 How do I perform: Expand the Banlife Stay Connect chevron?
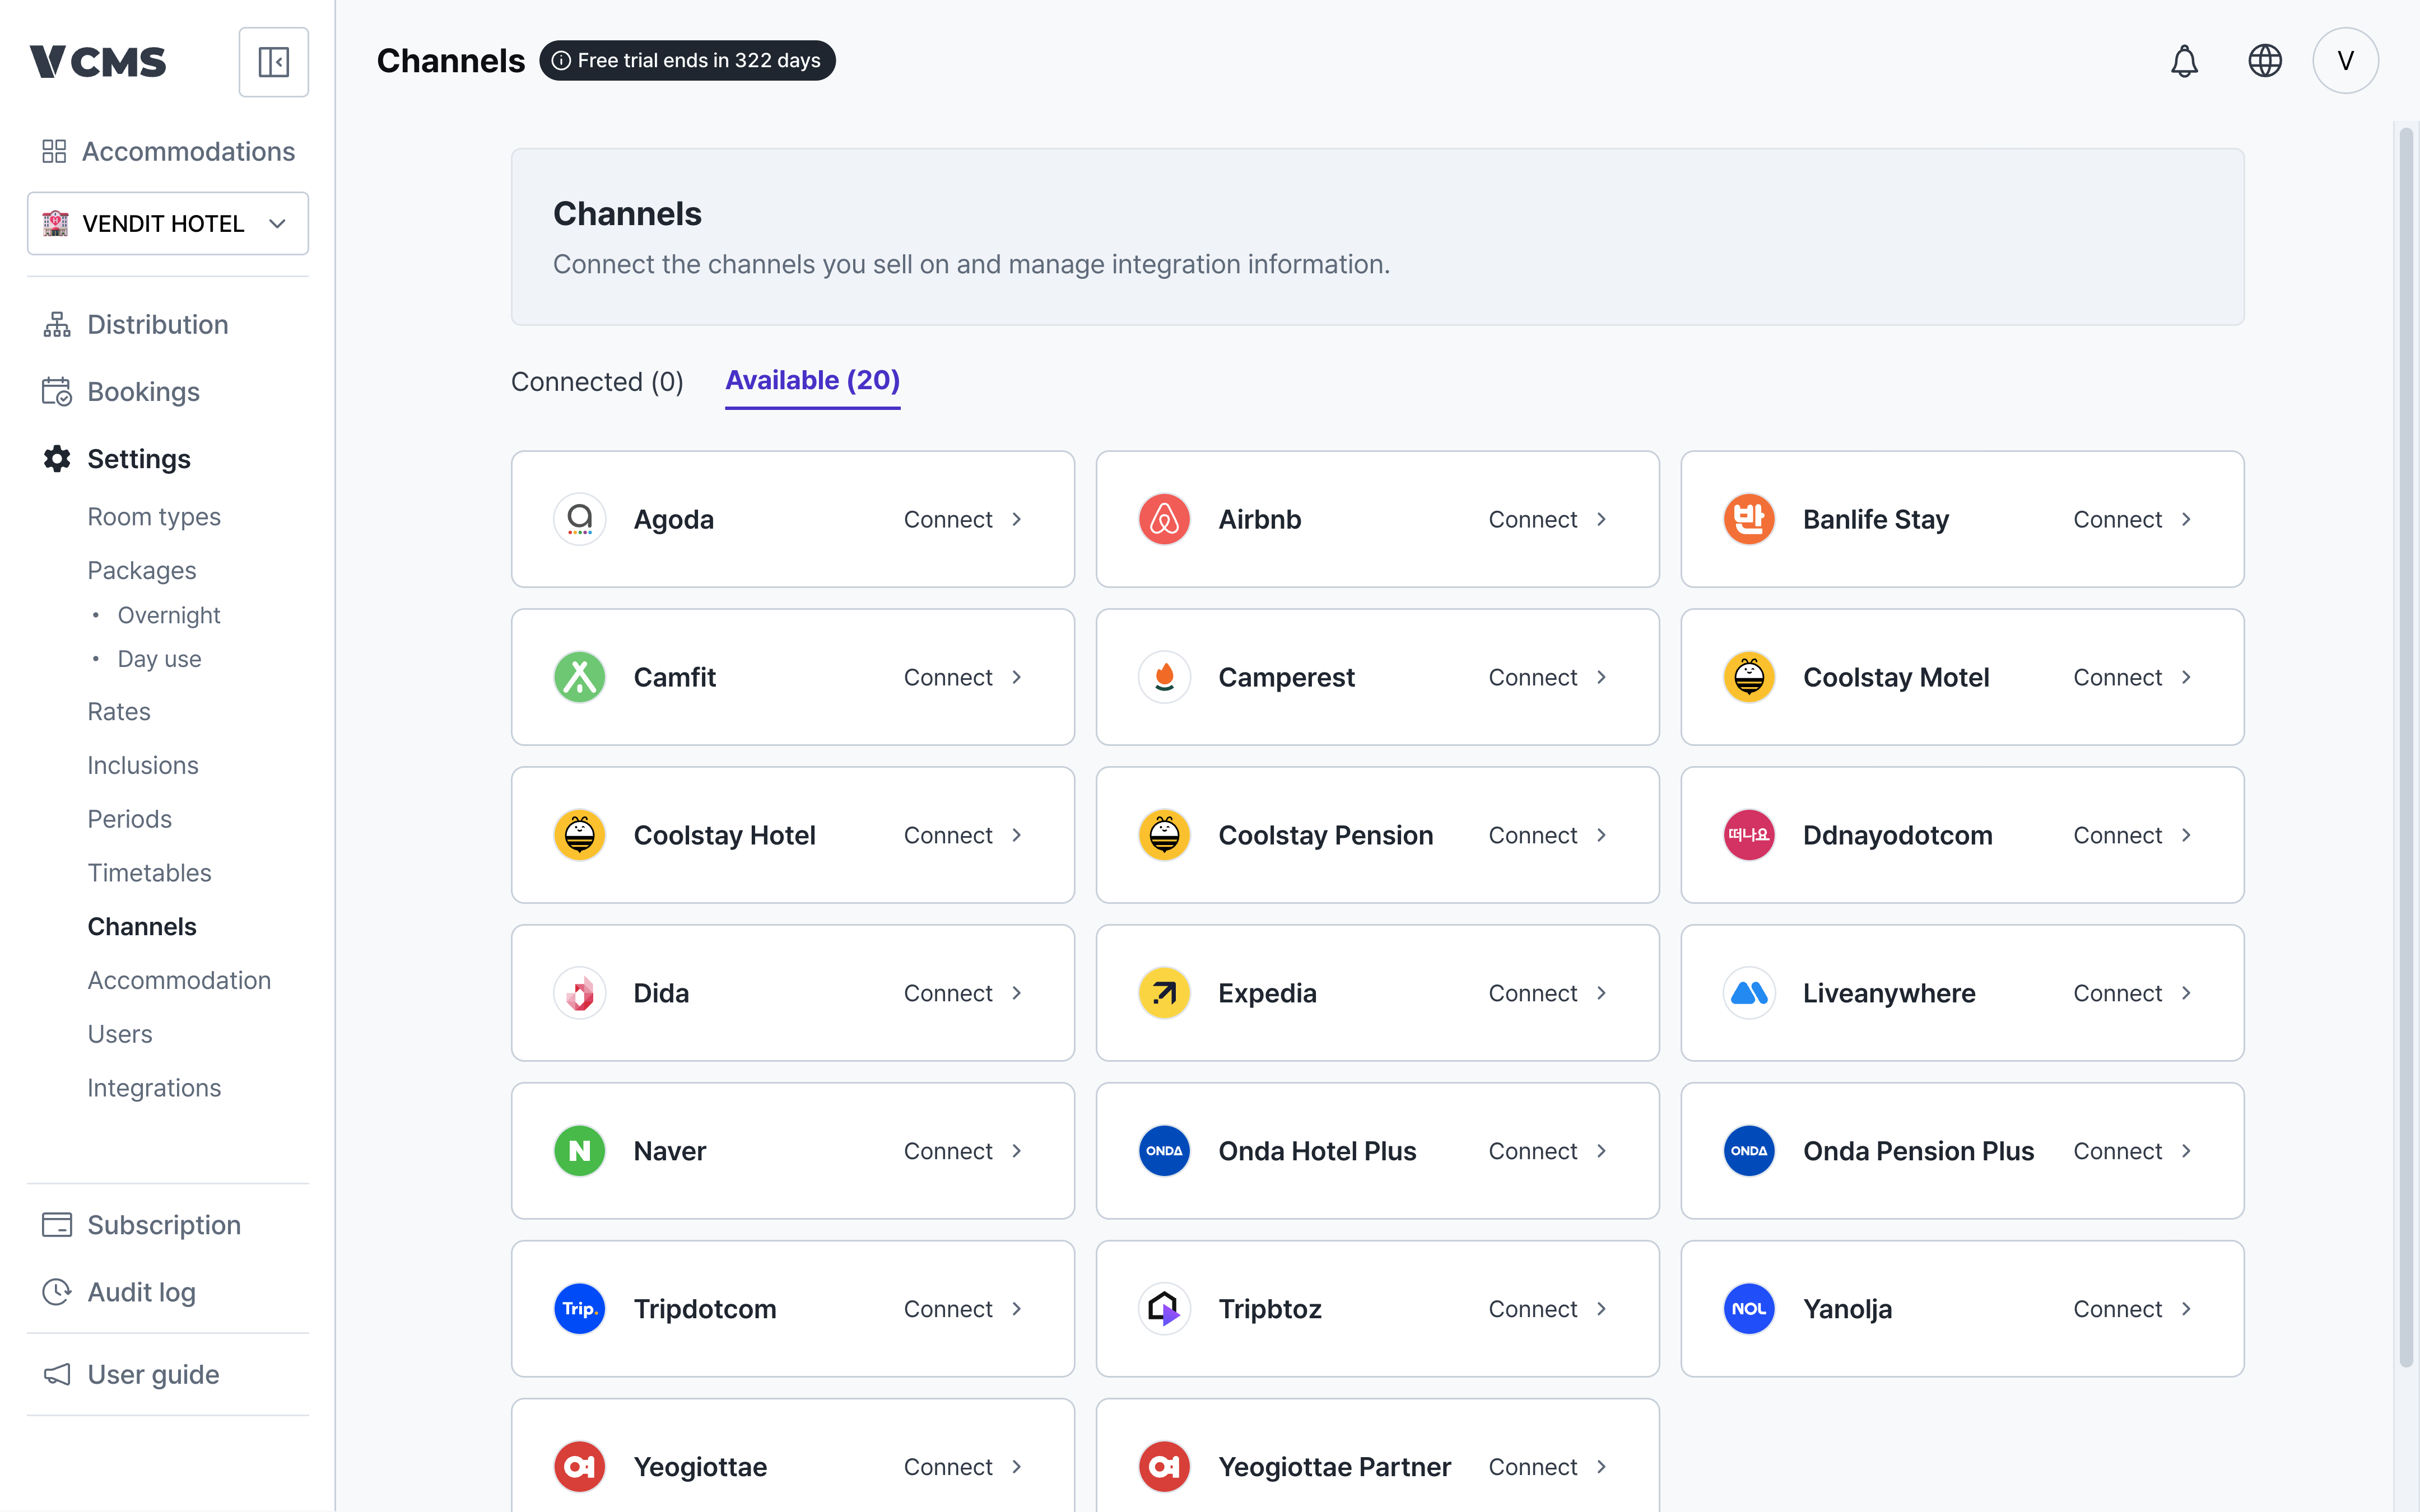pyautogui.click(x=2187, y=519)
